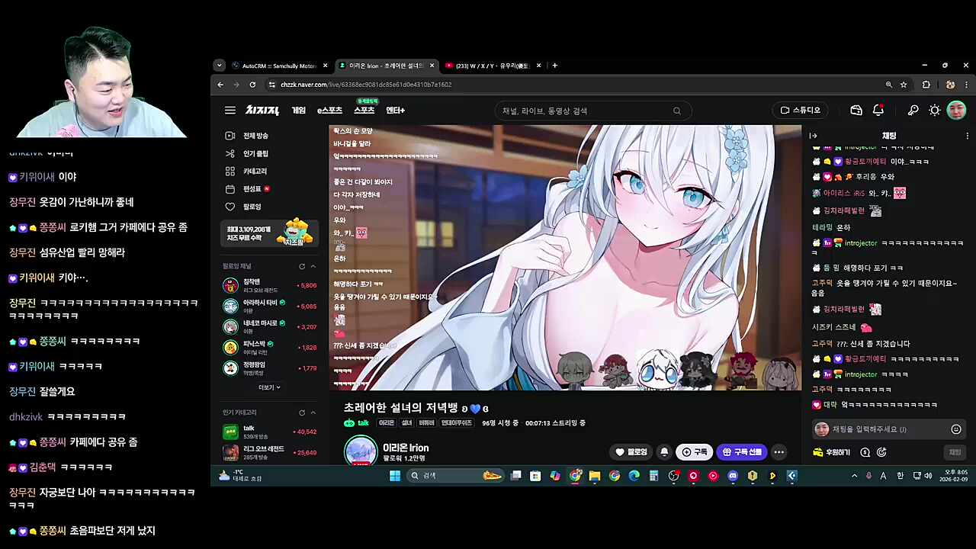Screen dimensions: 976x549
Task: Open the chat options three-dot menu
Action: click(x=967, y=136)
